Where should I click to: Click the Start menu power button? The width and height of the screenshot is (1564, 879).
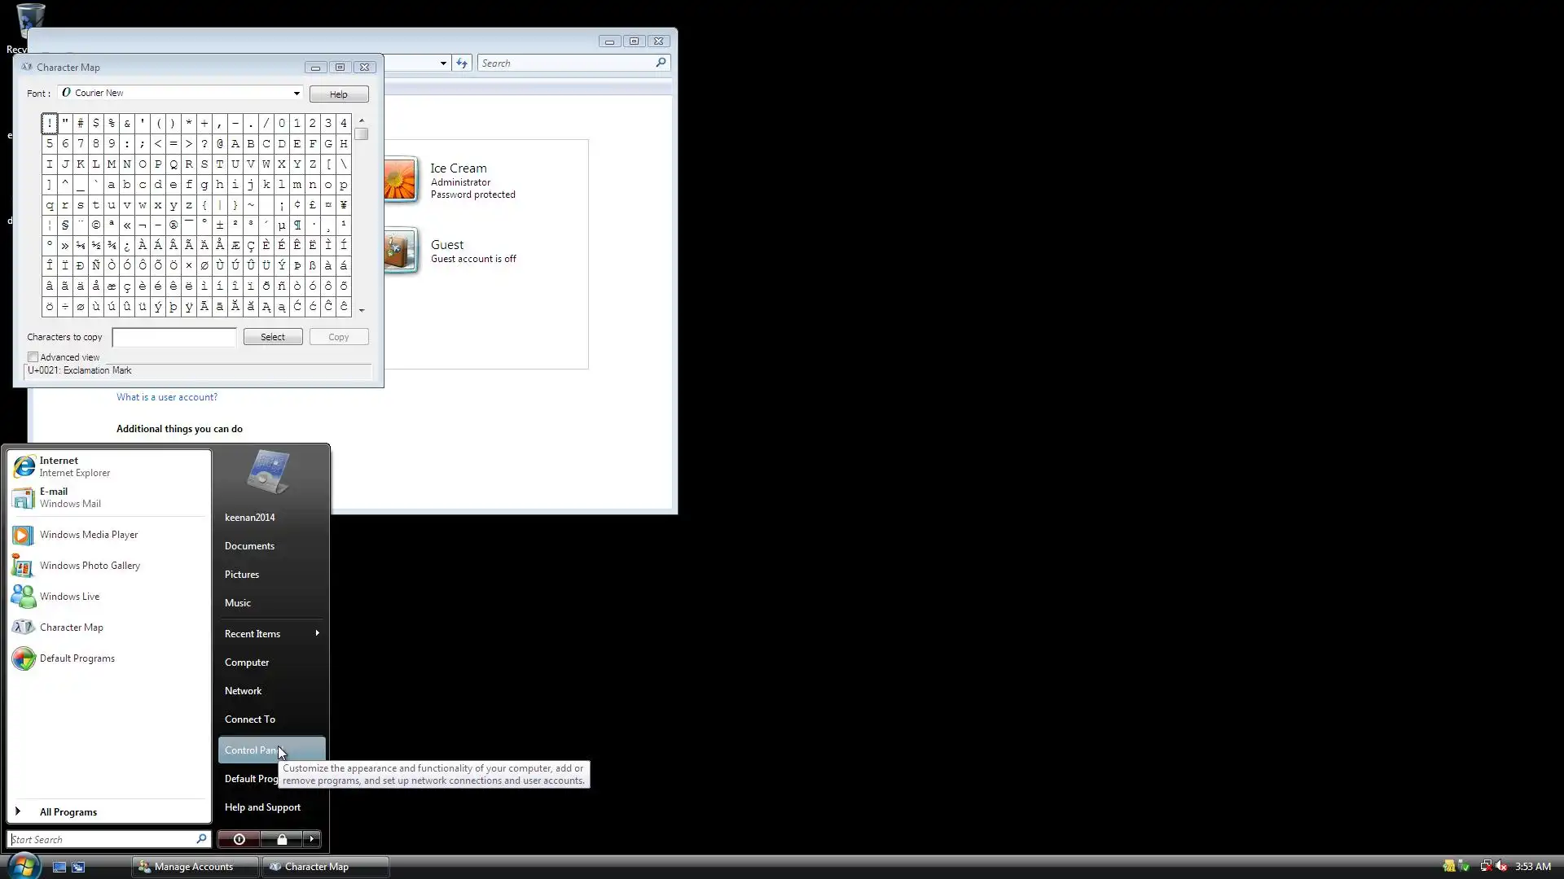click(x=239, y=839)
